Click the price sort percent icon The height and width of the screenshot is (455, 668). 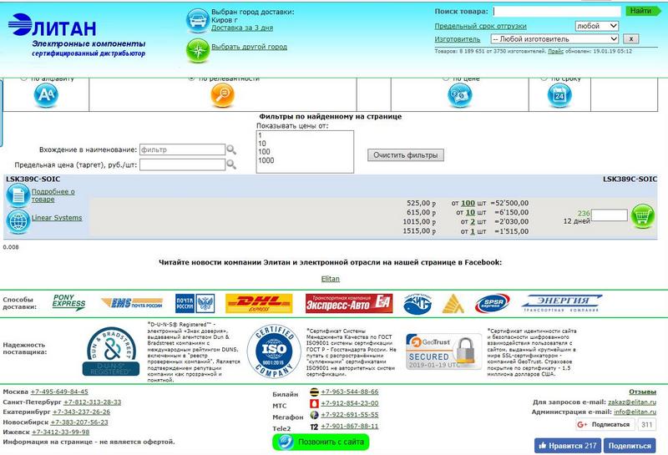pos(461,95)
